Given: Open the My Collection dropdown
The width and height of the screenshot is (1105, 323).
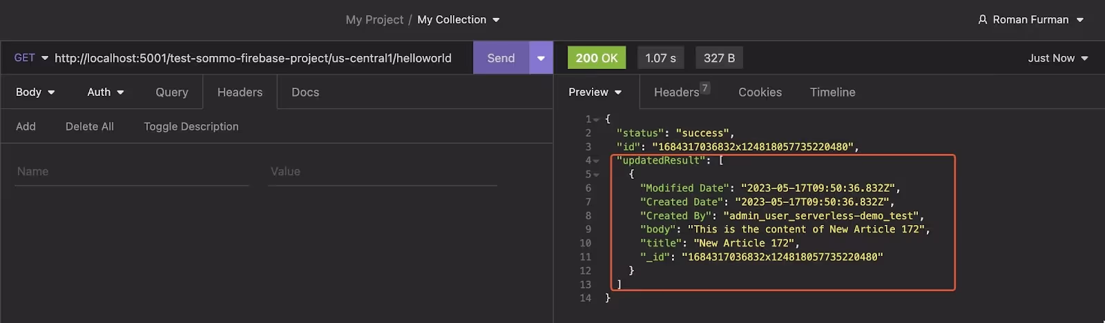Looking at the screenshot, I should (x=459, y=19).
